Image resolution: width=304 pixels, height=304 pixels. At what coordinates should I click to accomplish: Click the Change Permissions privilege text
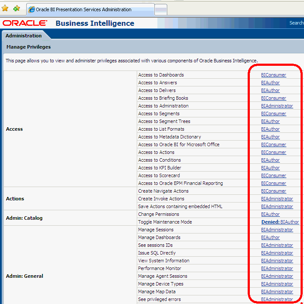click(x=158, y=214)
